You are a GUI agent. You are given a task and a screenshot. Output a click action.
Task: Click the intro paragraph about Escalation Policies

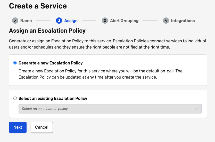point(107,44)
